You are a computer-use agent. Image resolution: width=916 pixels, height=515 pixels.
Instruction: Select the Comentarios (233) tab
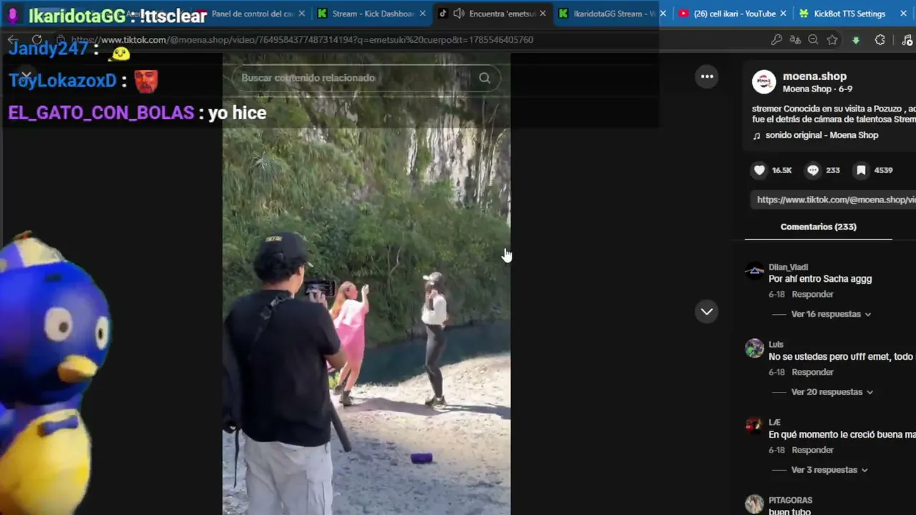[x=819, y=227]
